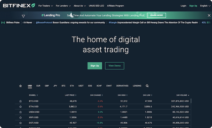
Task: Sort the table by SYMBOL
Action: [33, 95]
